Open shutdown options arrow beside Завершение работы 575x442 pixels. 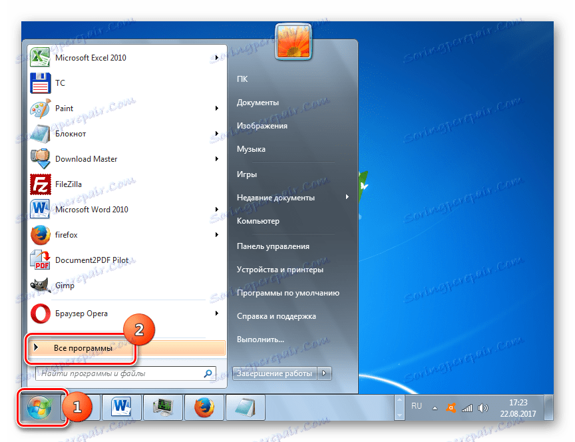pyautogui.click(x=324, y=373)
